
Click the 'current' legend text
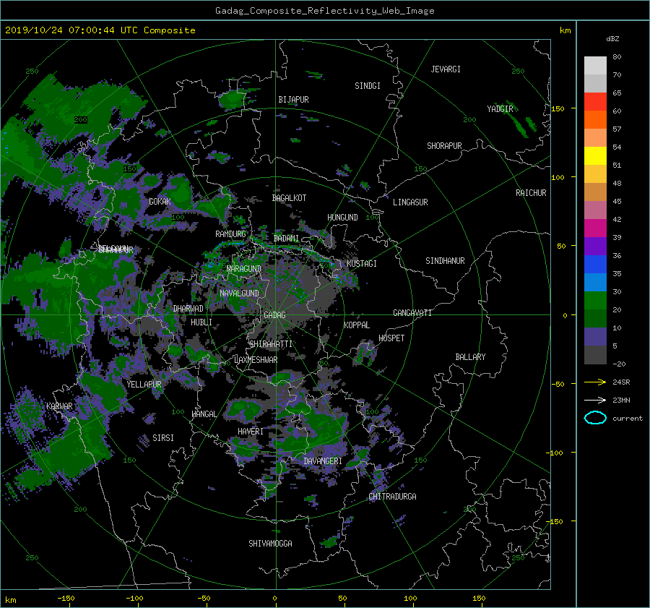628,419
